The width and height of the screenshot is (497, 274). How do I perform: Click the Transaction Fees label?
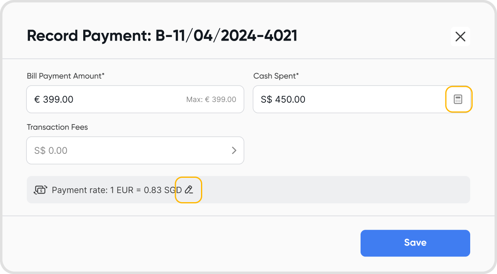pos(57,127)
